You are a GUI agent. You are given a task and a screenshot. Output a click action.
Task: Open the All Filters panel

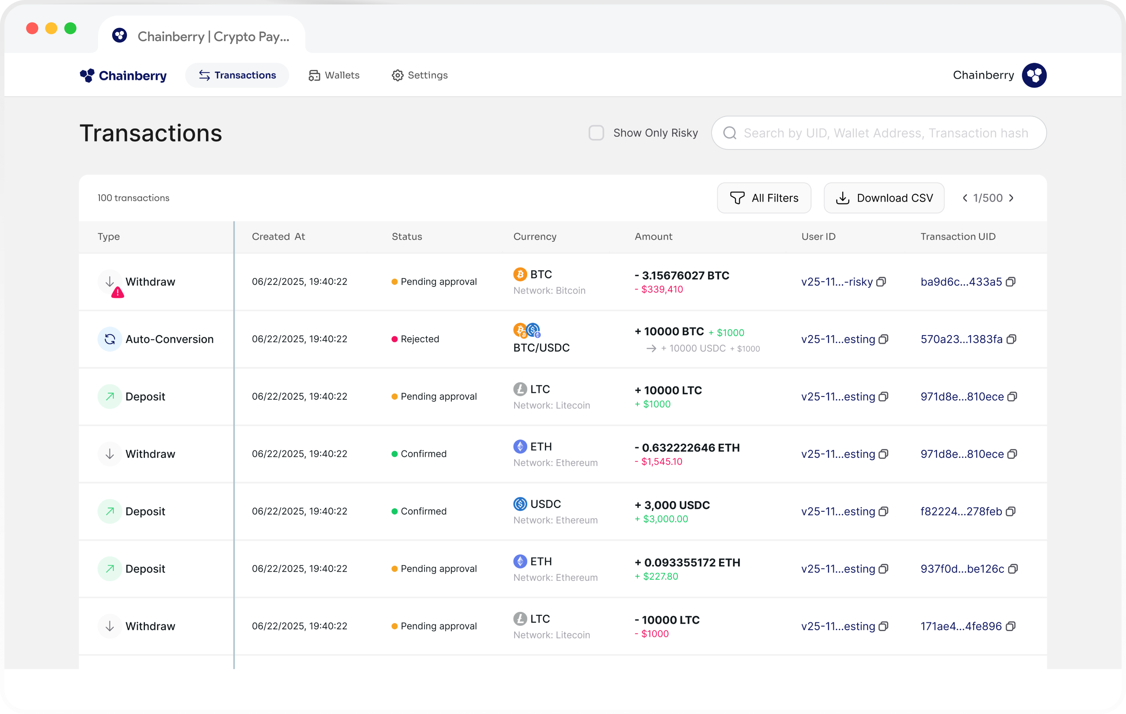point(764,198)
